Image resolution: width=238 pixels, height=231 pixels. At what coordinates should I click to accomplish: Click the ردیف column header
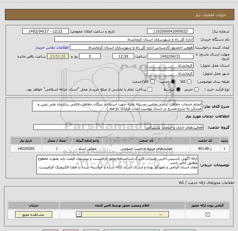click(224, 140)
